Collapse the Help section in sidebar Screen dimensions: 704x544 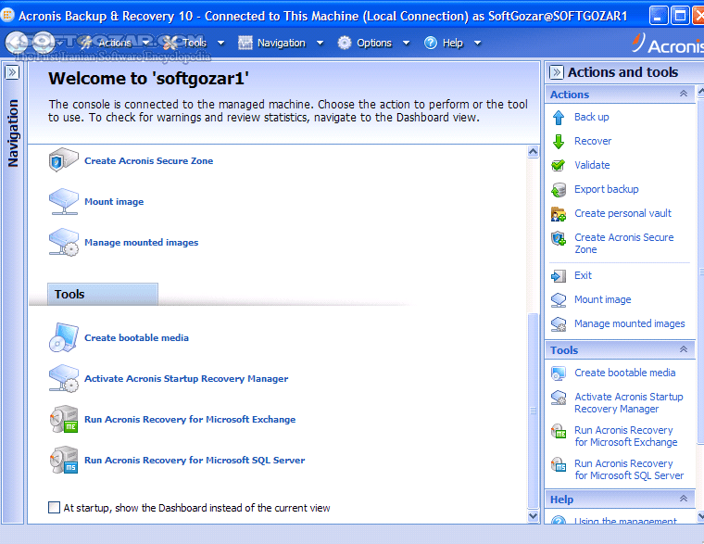click(684, 500)
